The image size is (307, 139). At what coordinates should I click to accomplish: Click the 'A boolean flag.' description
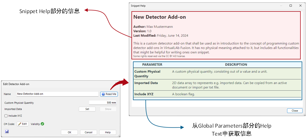tap(184, 94)
